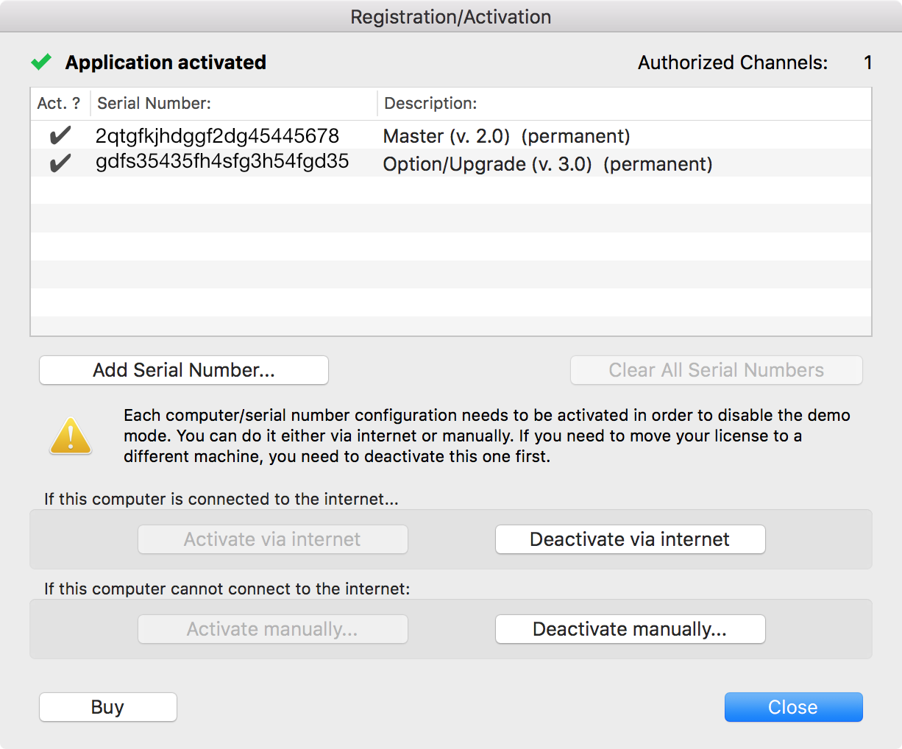Screen dimensions: 902x749
Task: Click the yellow warning triangle icon
Action: coord(71,436)
